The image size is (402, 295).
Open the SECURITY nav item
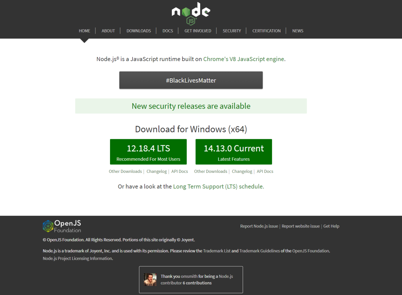tap(232, 31)
